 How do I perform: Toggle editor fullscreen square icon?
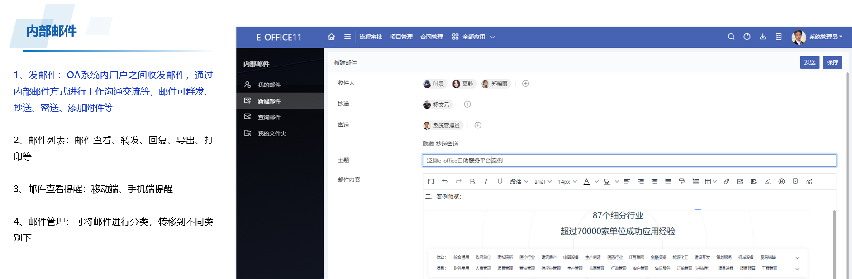(431, 181)
